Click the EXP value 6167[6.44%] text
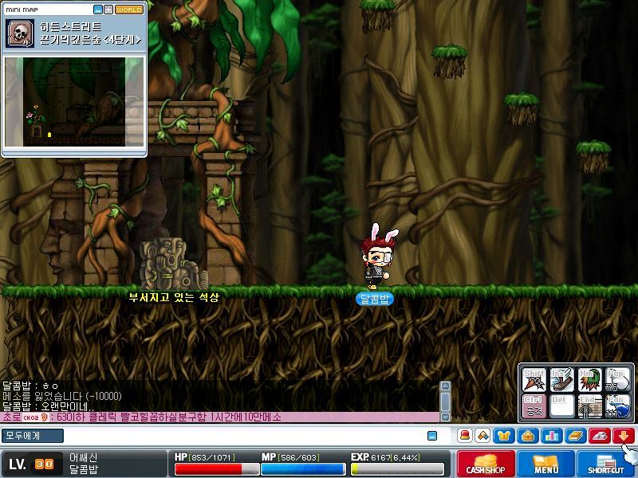 [396, 457]
